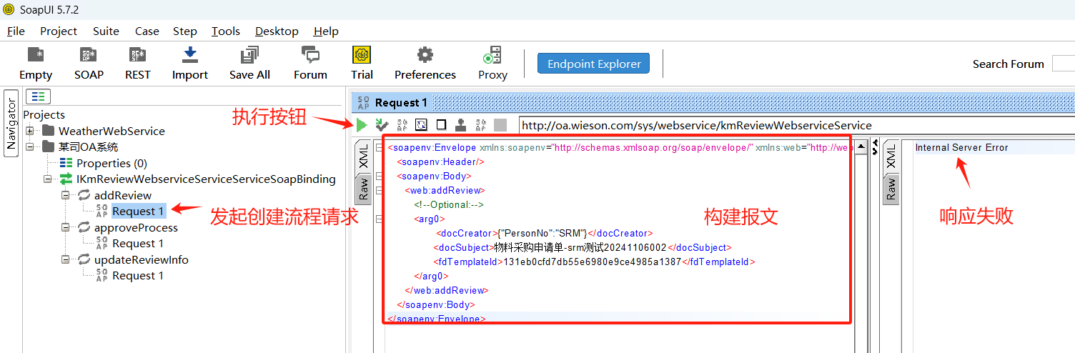Click the addReview operation loop icon
Image resolution: width=1075 pixels, height=353 pixels.
(x=84, y=195)
